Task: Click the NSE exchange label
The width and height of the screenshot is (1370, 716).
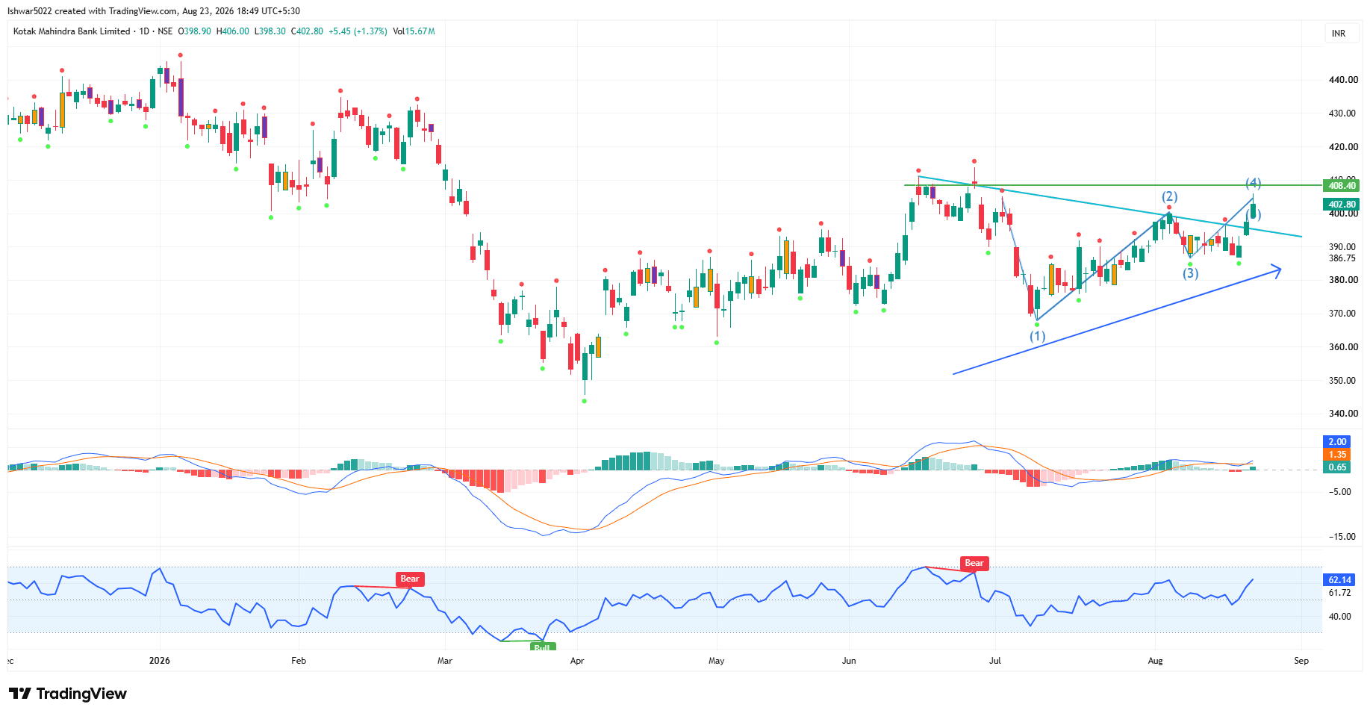Action: [x=165, y=31]
